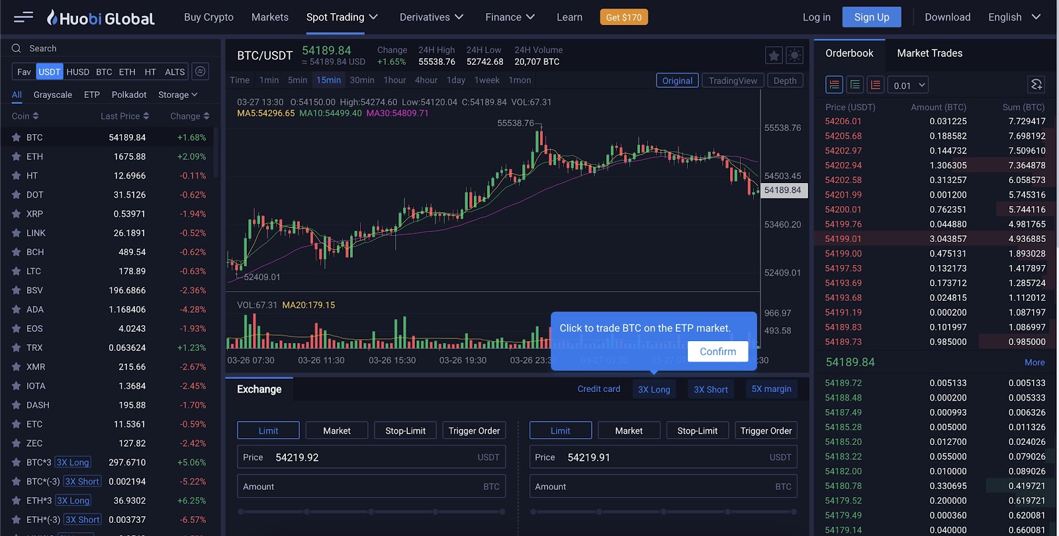1059x536 pixels.
Task: Open the English language dropdown
Action: click(x=1014, y=17)
